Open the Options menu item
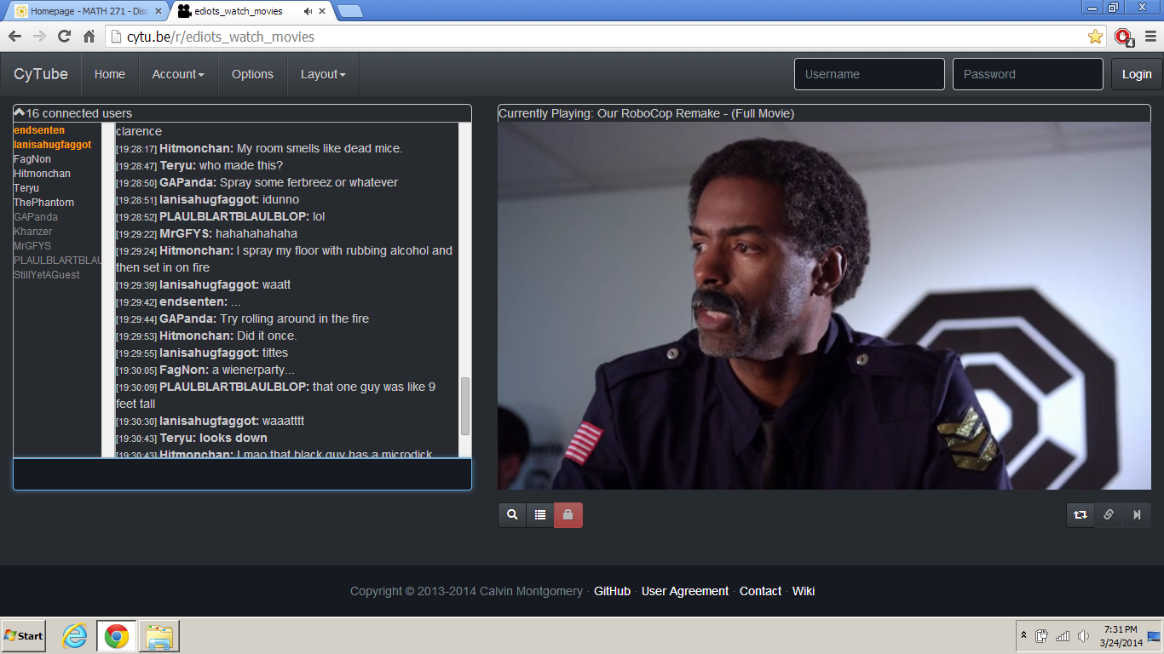The image size is (1164, 654). click(x=252, y=74)
